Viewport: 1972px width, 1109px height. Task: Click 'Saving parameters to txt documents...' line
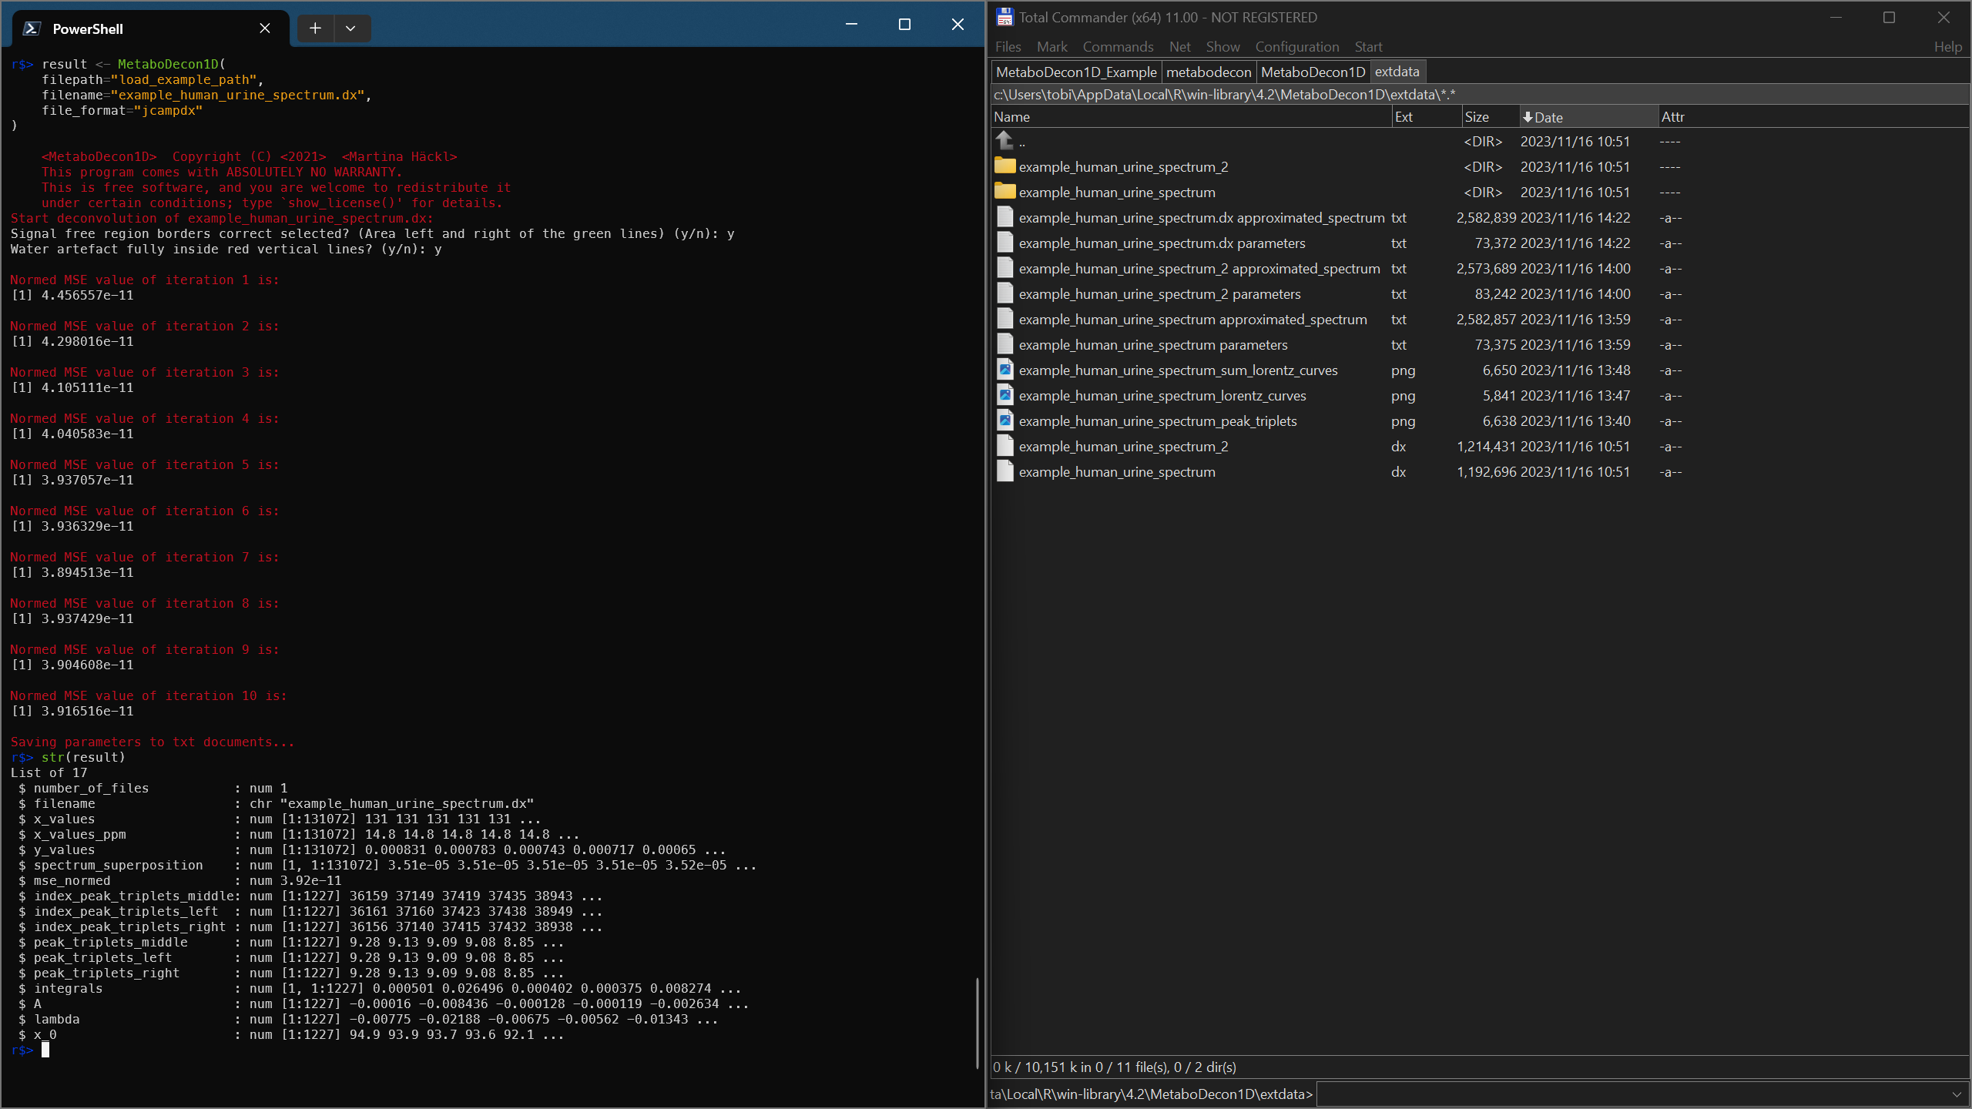pyautogui.click(x=153, y=742)
